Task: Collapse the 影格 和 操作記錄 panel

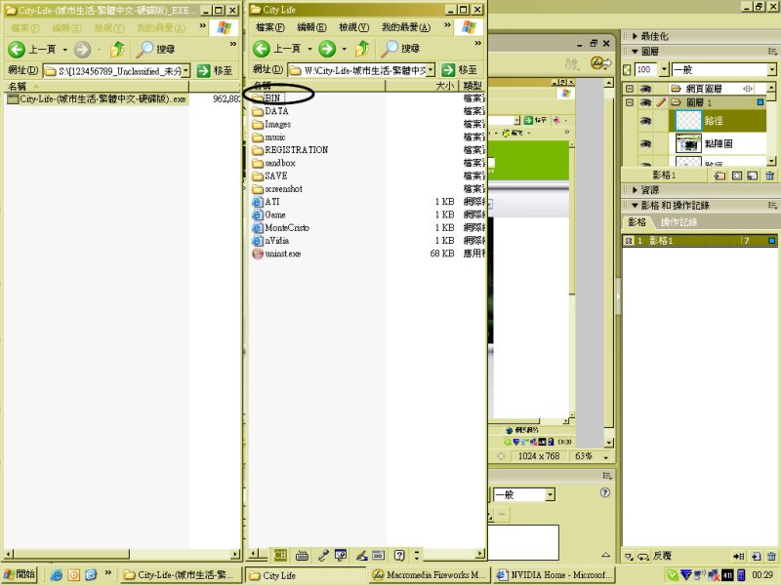Action: (x=636, y=206)
